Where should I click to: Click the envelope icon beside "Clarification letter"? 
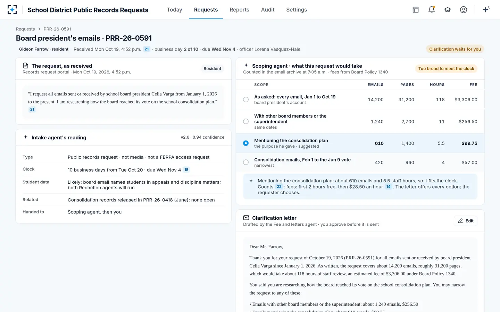pyautogui.click(x=246, y=218)
